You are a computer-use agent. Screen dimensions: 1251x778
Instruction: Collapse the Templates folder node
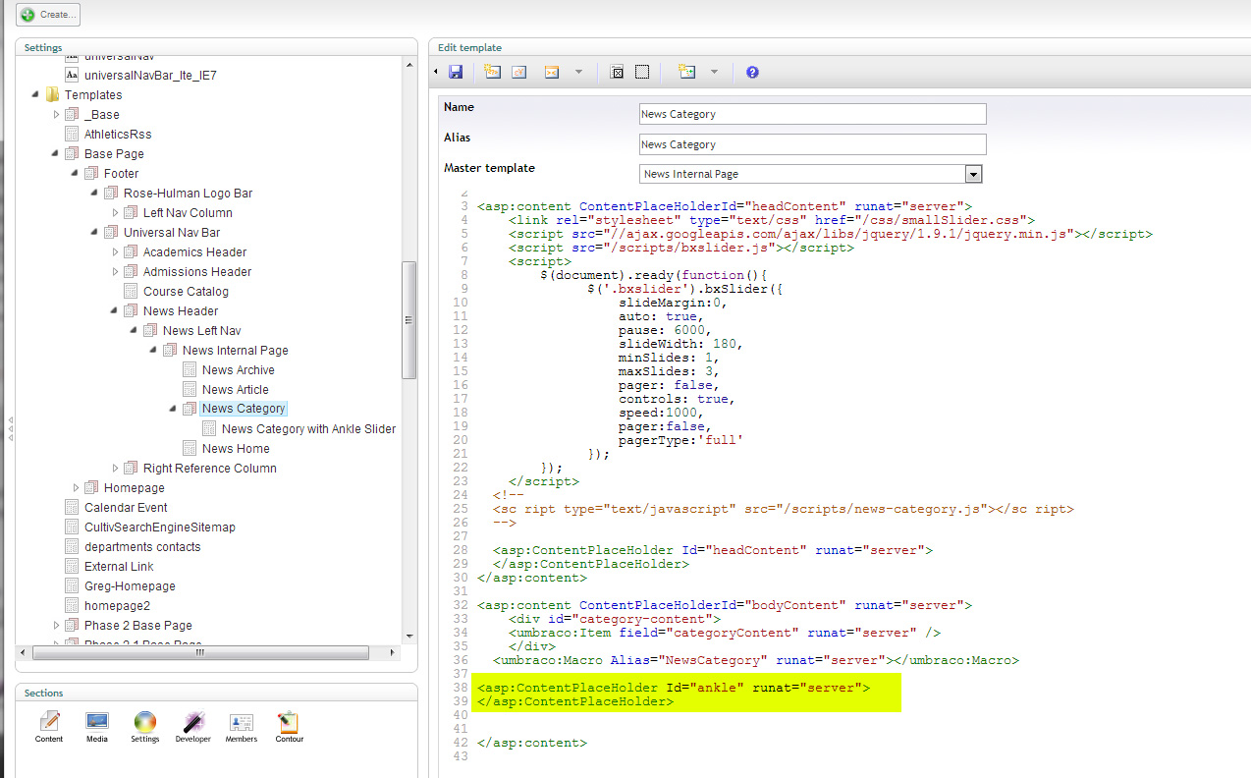(36, 95)
